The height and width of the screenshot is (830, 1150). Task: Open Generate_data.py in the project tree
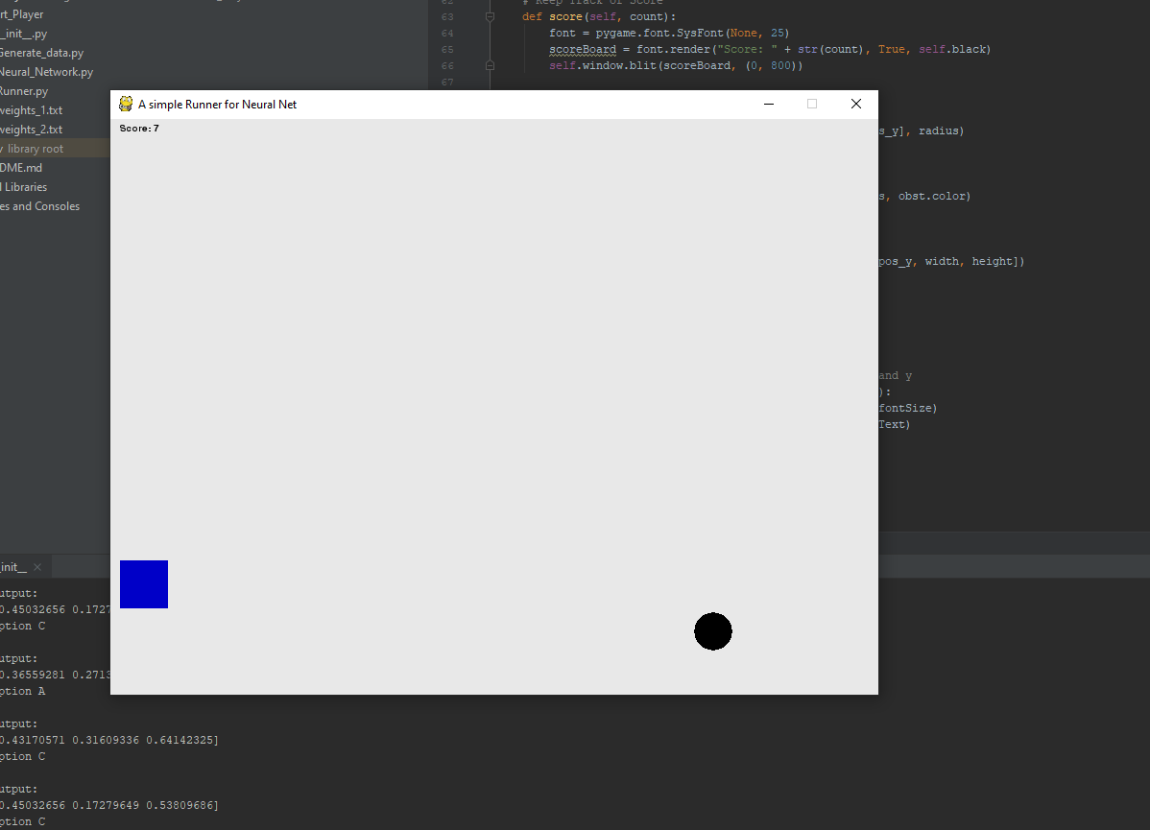42,53
